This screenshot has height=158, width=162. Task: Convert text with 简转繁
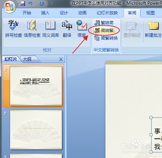click(104, 30)
